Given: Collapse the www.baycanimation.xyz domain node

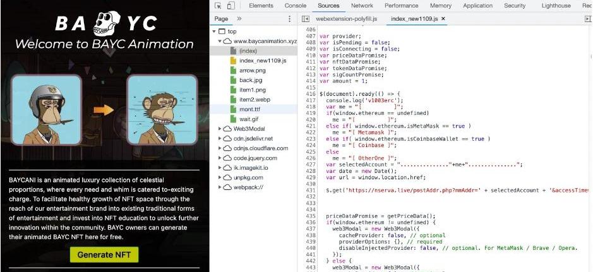Looking at the screenshot, I should 220,41.
